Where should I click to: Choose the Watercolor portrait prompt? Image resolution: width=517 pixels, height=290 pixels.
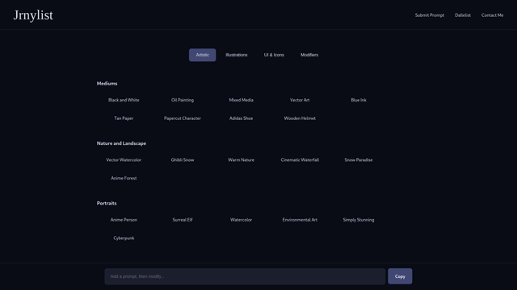coord(241,220)
